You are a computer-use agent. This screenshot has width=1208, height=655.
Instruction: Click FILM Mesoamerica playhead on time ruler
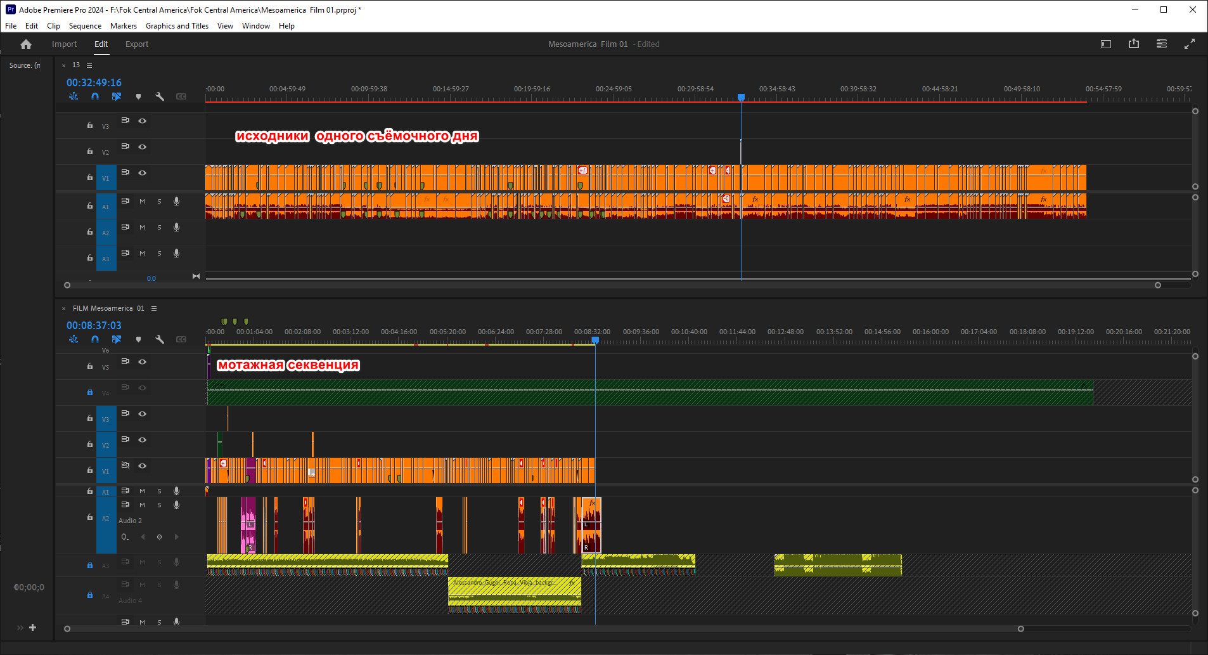(x=595, y=340)
